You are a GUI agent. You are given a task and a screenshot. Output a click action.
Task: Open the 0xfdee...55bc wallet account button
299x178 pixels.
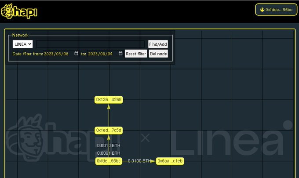(x=276, y=10)
